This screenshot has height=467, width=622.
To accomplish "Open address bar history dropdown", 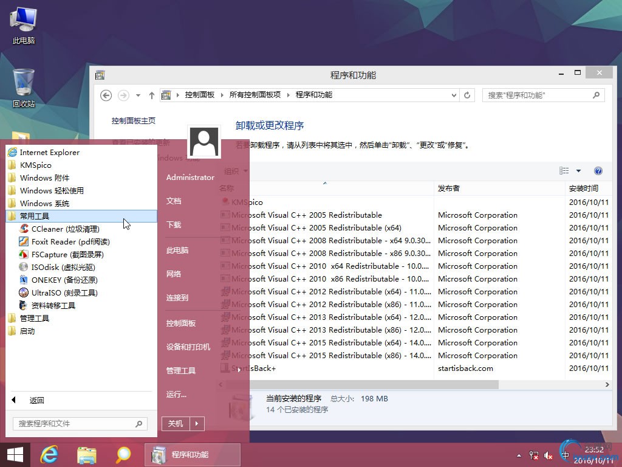I will (454, 95).
